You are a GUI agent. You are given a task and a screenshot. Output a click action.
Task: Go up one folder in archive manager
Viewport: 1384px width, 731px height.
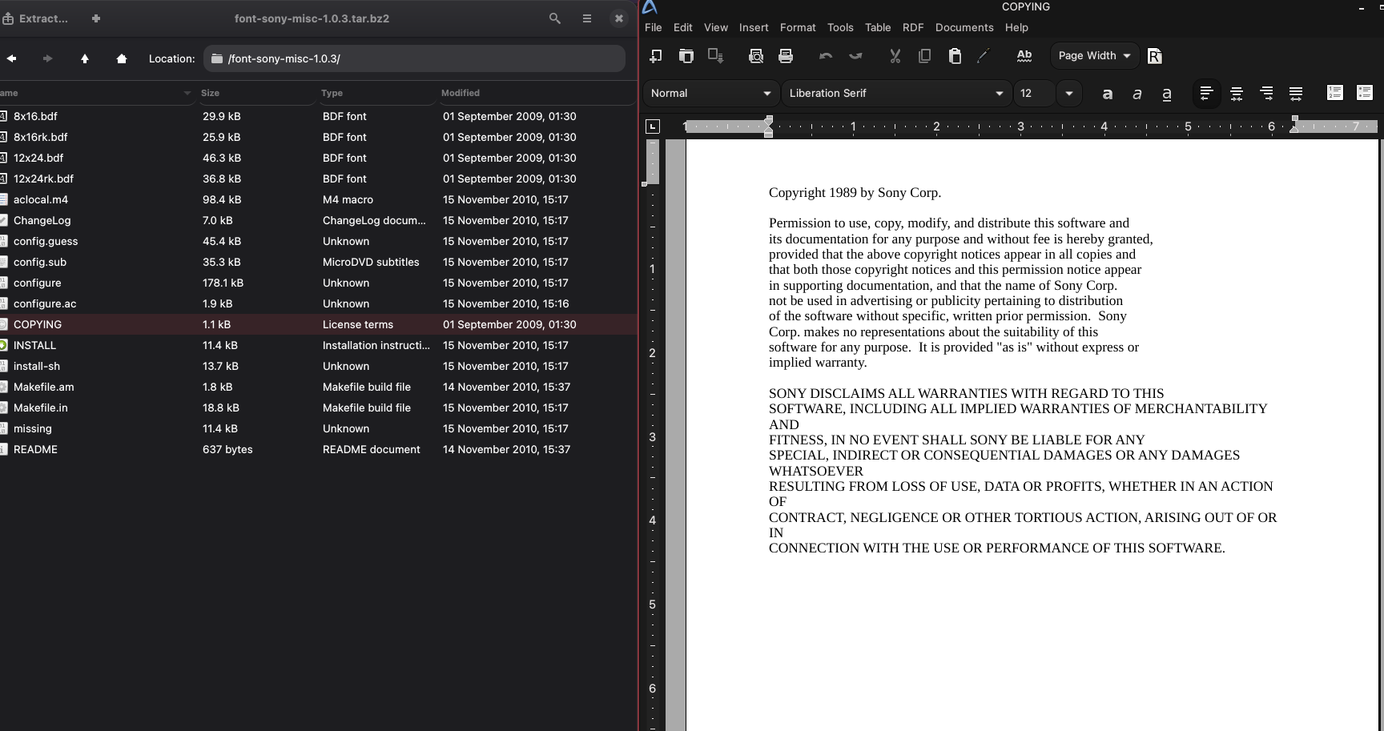[x=85, y=58]
